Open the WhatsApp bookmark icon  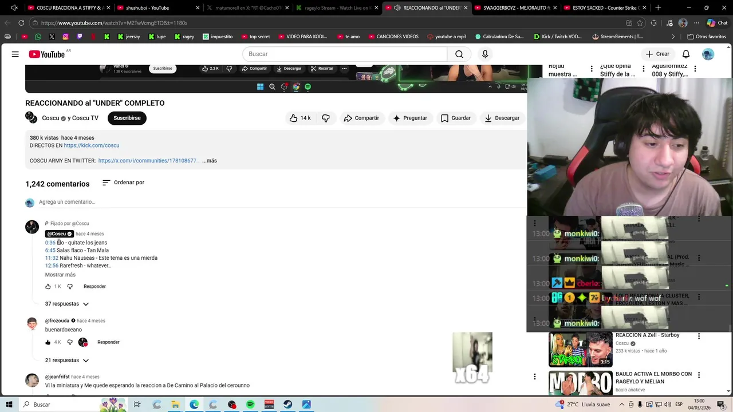(38, 37)
